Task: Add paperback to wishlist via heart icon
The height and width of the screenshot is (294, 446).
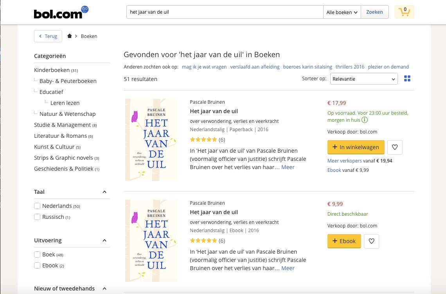Action: click(x=395, y=147)
